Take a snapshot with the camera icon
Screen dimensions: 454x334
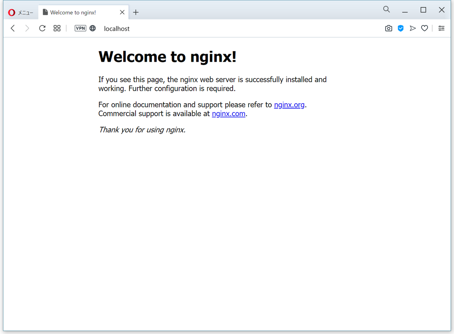389,28
